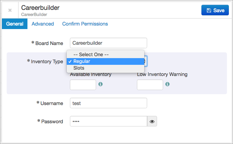The width and height of the screenshot is (233, 144).
Task: Click the Inventory Type field label
Action: 47,61
